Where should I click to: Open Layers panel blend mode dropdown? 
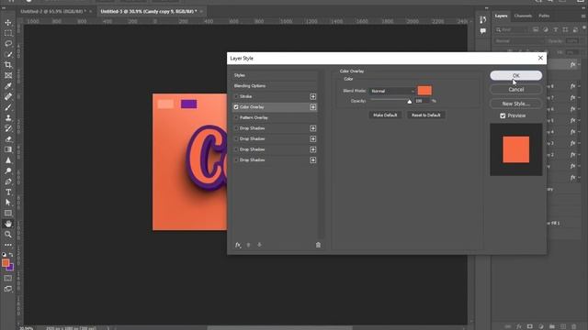[x=518, y=41]
